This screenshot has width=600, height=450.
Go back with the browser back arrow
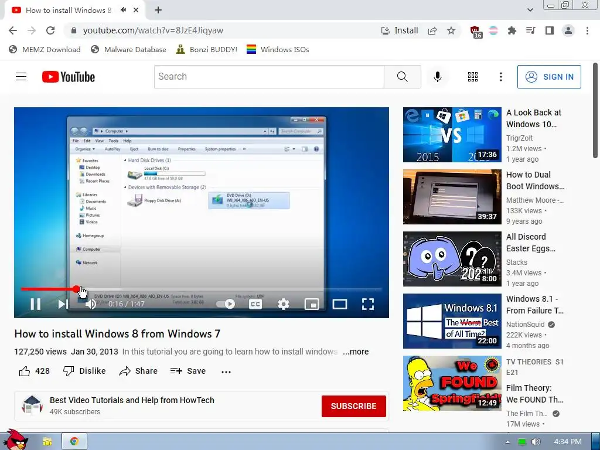(x=13, y=30)
